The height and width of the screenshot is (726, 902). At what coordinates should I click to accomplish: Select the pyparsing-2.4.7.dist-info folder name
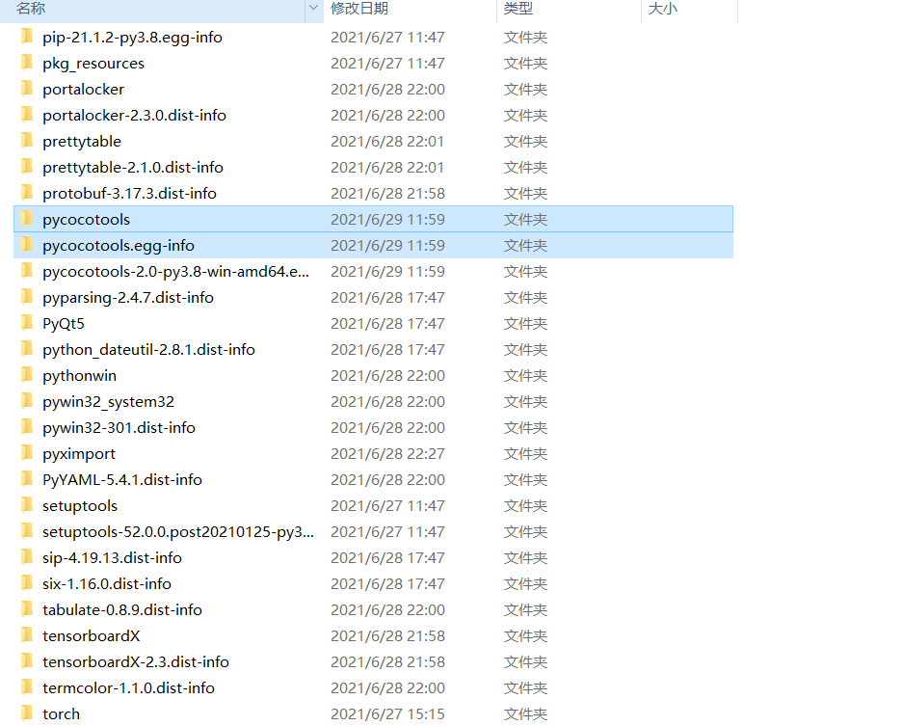[128, 298]
